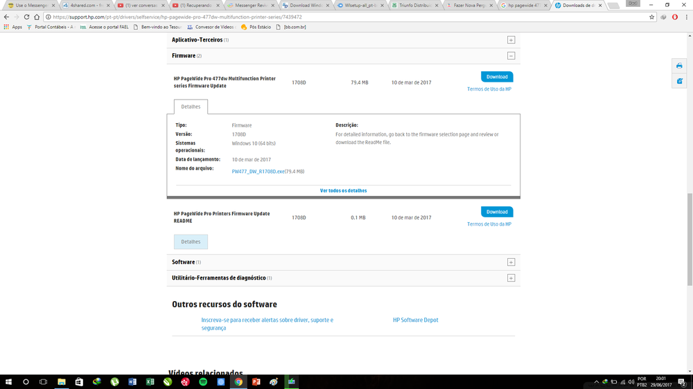This screenshot has width=693, height=389.
Task: Open notification action center icon
Action: [x=682, y=382]
